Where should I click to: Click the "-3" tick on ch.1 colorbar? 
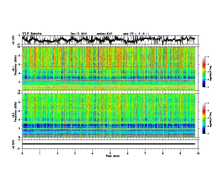tap(208, 56)
